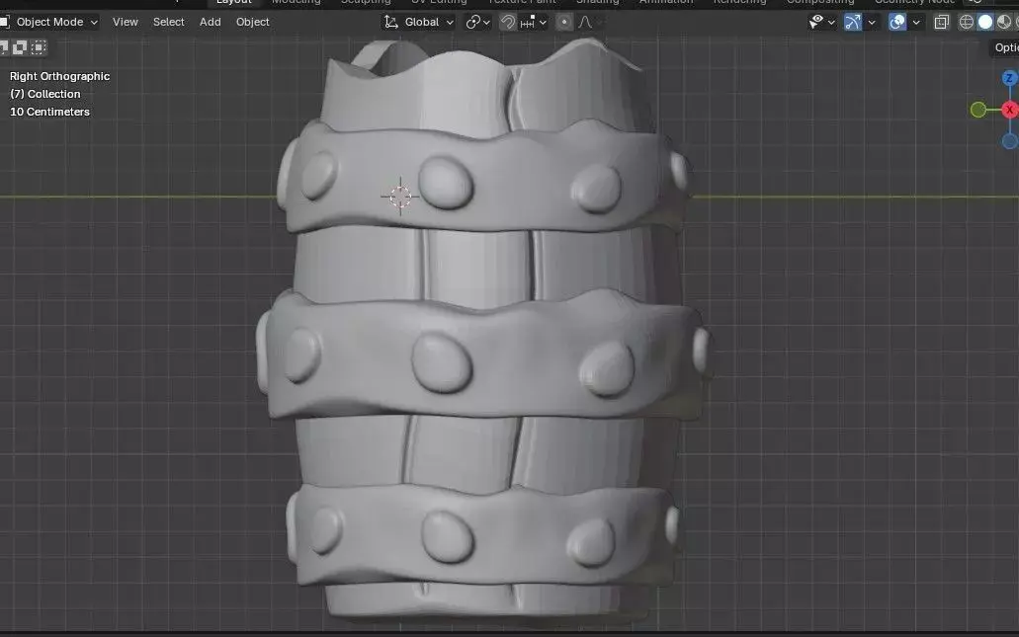Screen dimensions: 1019x637
Task: Open the Add menu
Action: click(x=210, y=22)
